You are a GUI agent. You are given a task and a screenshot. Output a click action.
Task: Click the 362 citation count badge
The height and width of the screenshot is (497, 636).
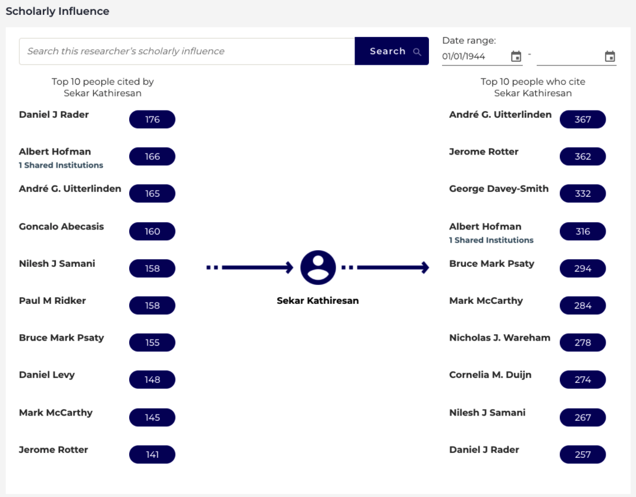point(582,156)
